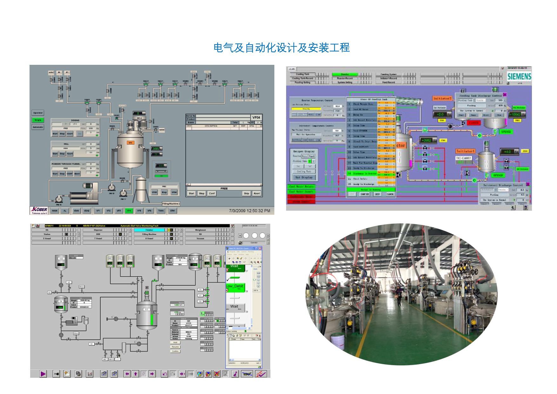Image resolution: width=557 pixels, height=394 pixels.
Task: Click the purple left arrow toolbar icon
Action: (127, 374)
